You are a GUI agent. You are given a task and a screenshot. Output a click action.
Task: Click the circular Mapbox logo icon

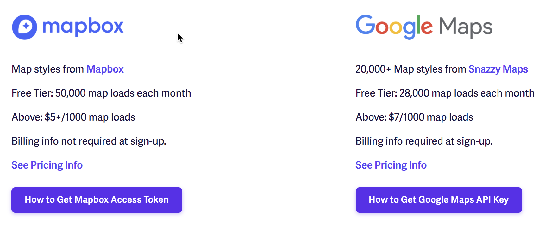click(x=25, y=27)
